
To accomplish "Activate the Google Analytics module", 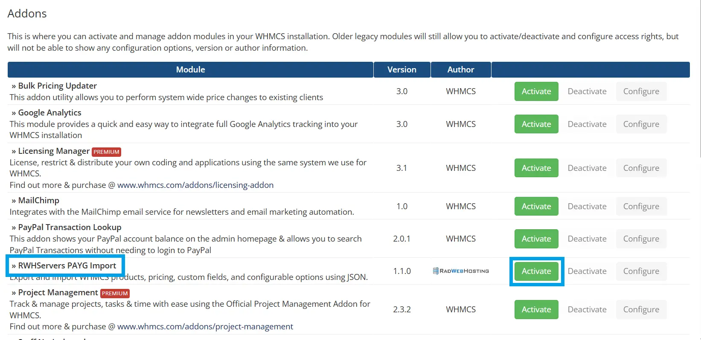I will (x=536, y=124).
